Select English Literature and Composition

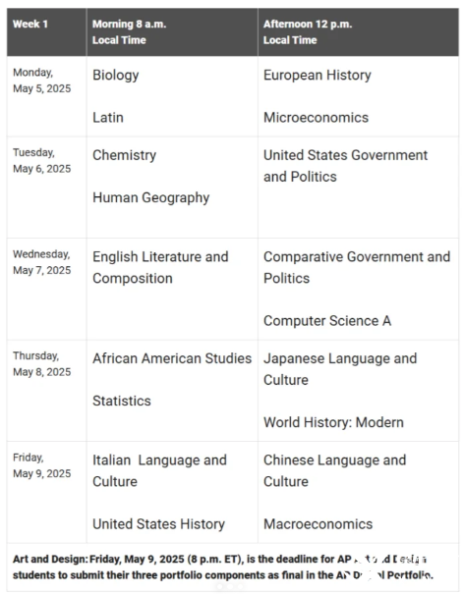160,267
